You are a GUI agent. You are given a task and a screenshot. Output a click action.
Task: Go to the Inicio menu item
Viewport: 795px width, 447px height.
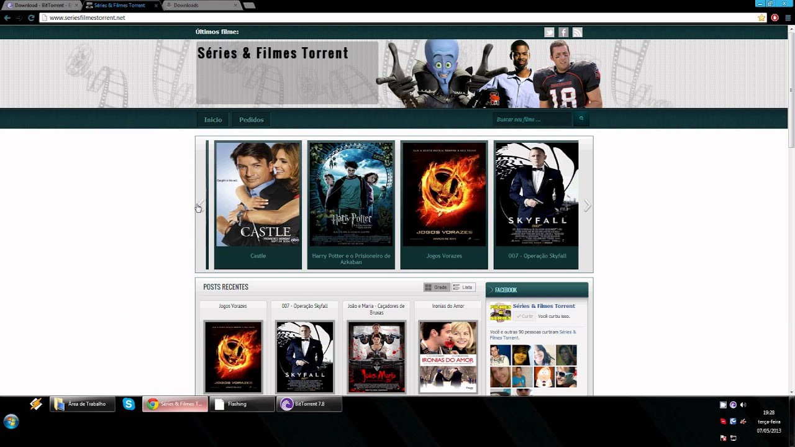coord(213,120)
